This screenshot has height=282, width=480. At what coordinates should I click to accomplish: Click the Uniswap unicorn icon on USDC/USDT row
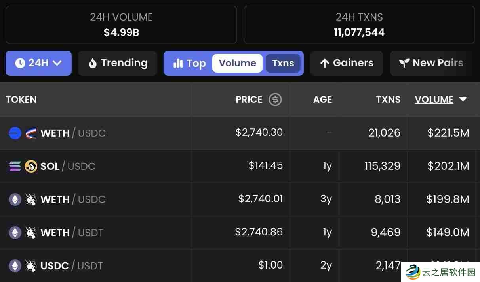coord(31,266)
